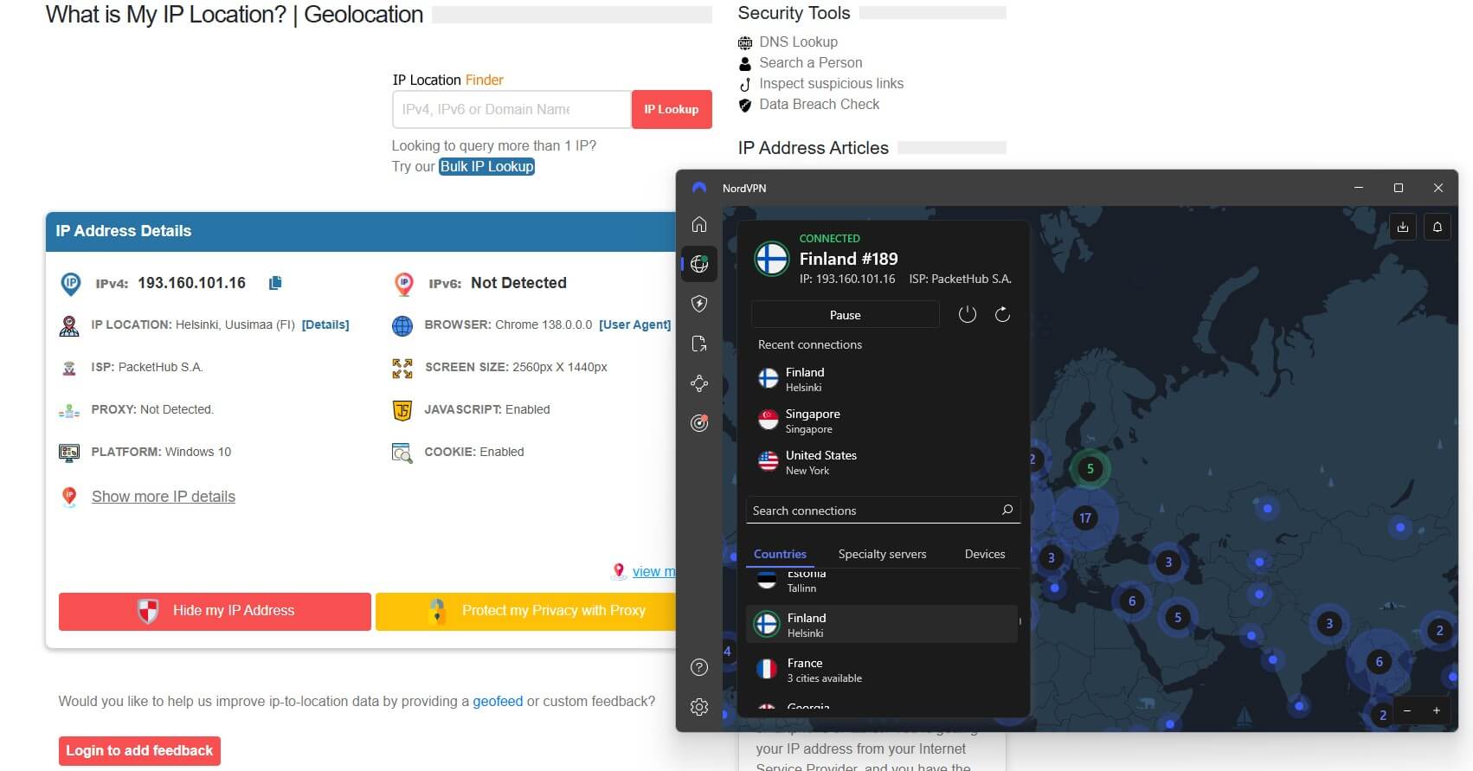Focus the IP lookup input field

point(511,110)
